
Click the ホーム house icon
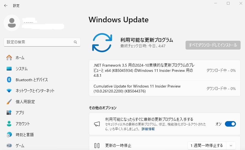click(9, 58)
